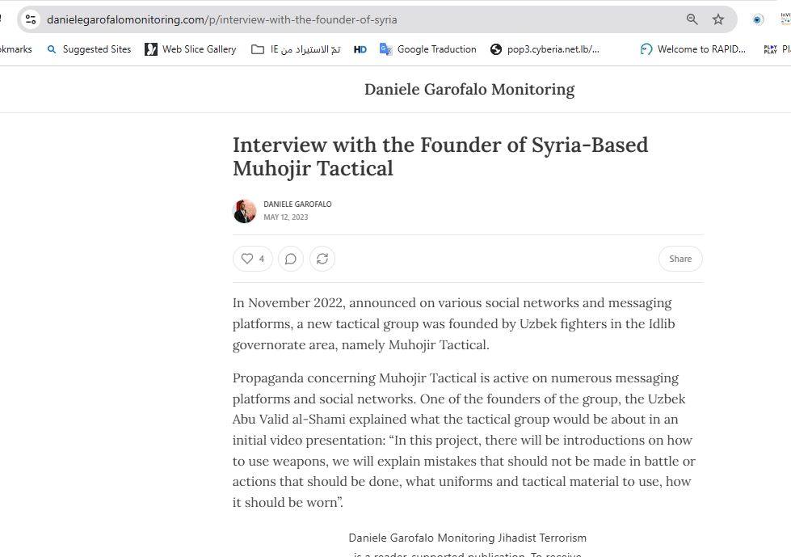Click the blue eye extension icon
791x557 pixels.
[758, 19]
